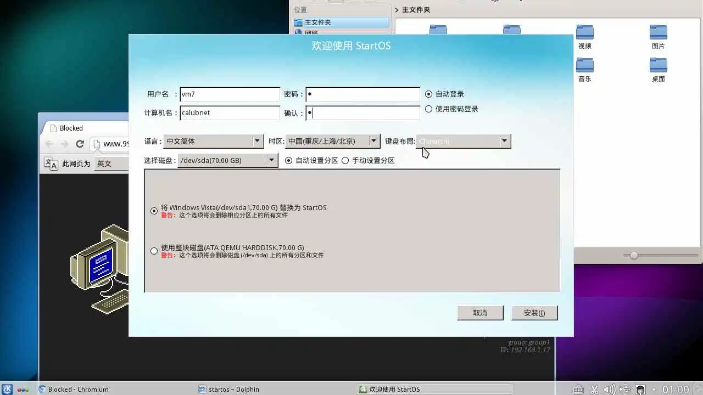The height and width of the screenshot is (395, 703).
Task: Click Chromium's address bar URL
Action: click(x=116, y=144)
